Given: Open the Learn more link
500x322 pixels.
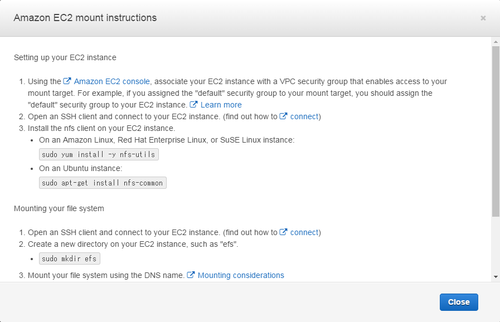Looking at the screenshot, I should point(221,105).
